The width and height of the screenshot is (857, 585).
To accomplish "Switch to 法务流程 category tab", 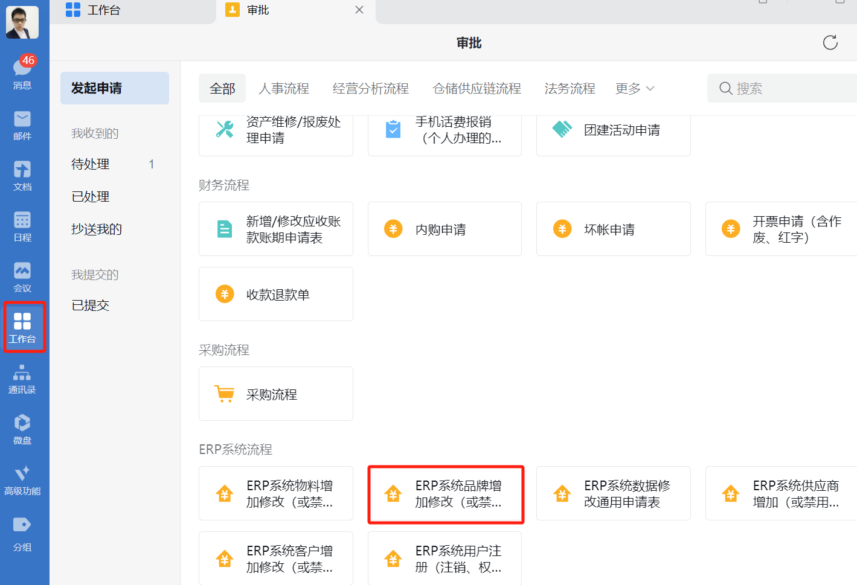I will 570,88.
